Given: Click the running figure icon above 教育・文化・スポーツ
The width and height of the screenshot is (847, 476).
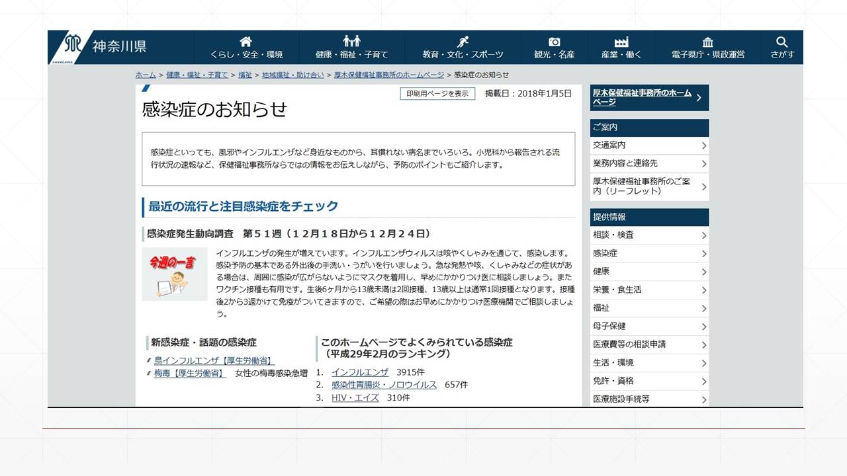Looking at the screenshot, I should pos(463,42).
